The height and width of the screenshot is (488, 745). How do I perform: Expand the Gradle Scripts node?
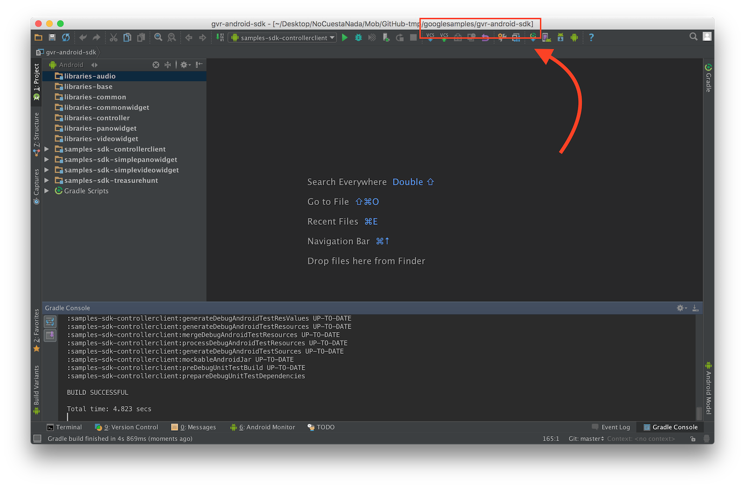click(47, 191)
